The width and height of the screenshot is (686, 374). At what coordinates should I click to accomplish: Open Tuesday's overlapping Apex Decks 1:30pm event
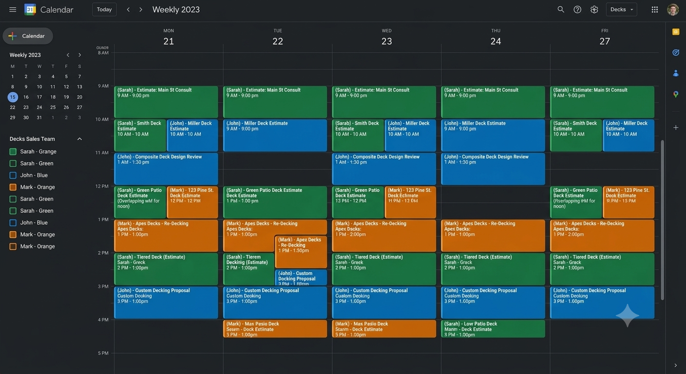click(x=301, y=252)
